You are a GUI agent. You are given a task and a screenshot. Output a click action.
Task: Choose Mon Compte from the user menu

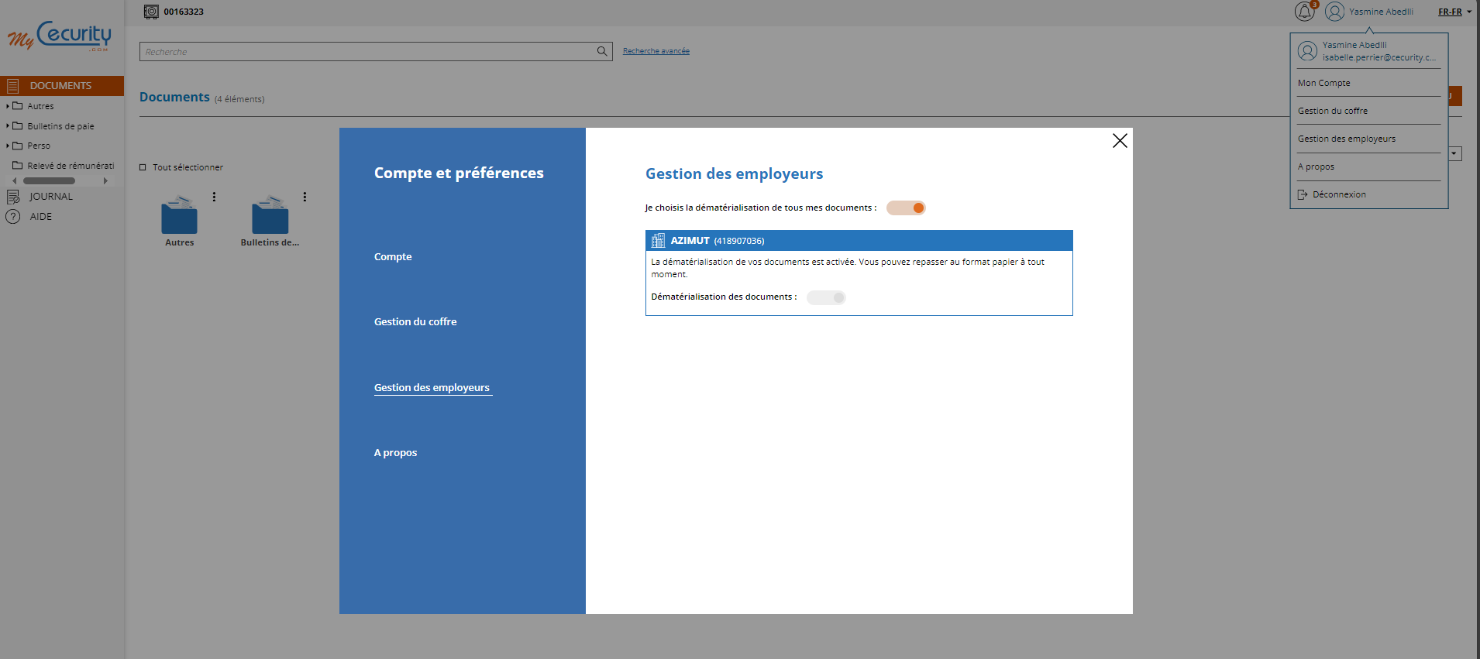(x=1323, y=83)
